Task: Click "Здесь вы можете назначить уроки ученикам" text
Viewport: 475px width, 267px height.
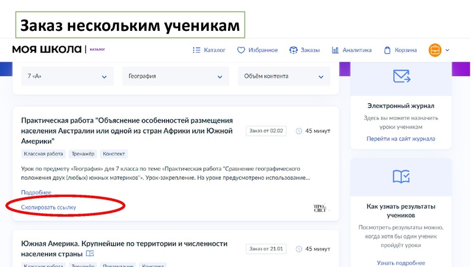Action: 401,122
